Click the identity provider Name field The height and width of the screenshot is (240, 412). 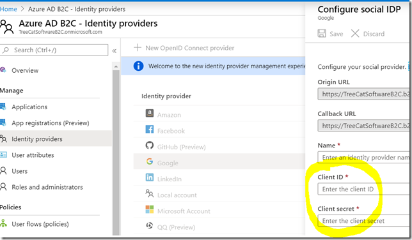(363, 158)
